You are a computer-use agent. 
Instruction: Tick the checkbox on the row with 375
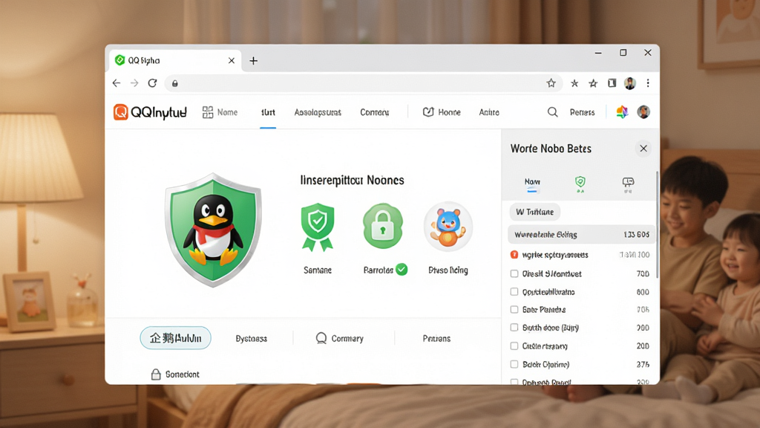click(x=514, y=364)
